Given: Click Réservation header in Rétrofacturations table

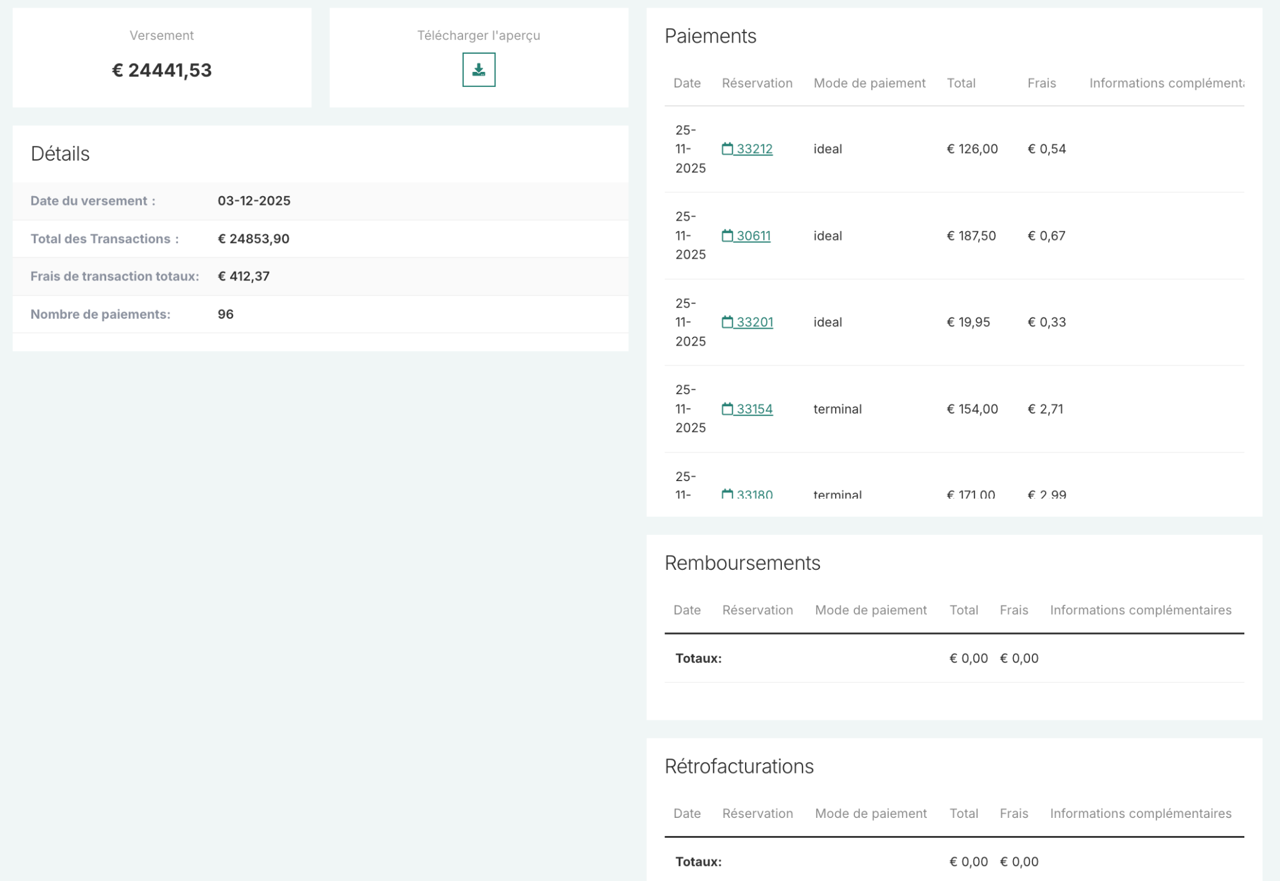Looking at the screenshot, I should point(757,813).
